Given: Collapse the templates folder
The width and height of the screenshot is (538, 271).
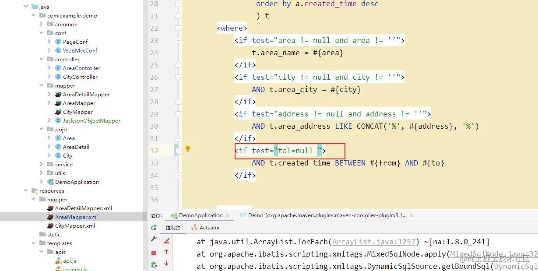Looking at the screenshot, I should click(x=34, y=243).
